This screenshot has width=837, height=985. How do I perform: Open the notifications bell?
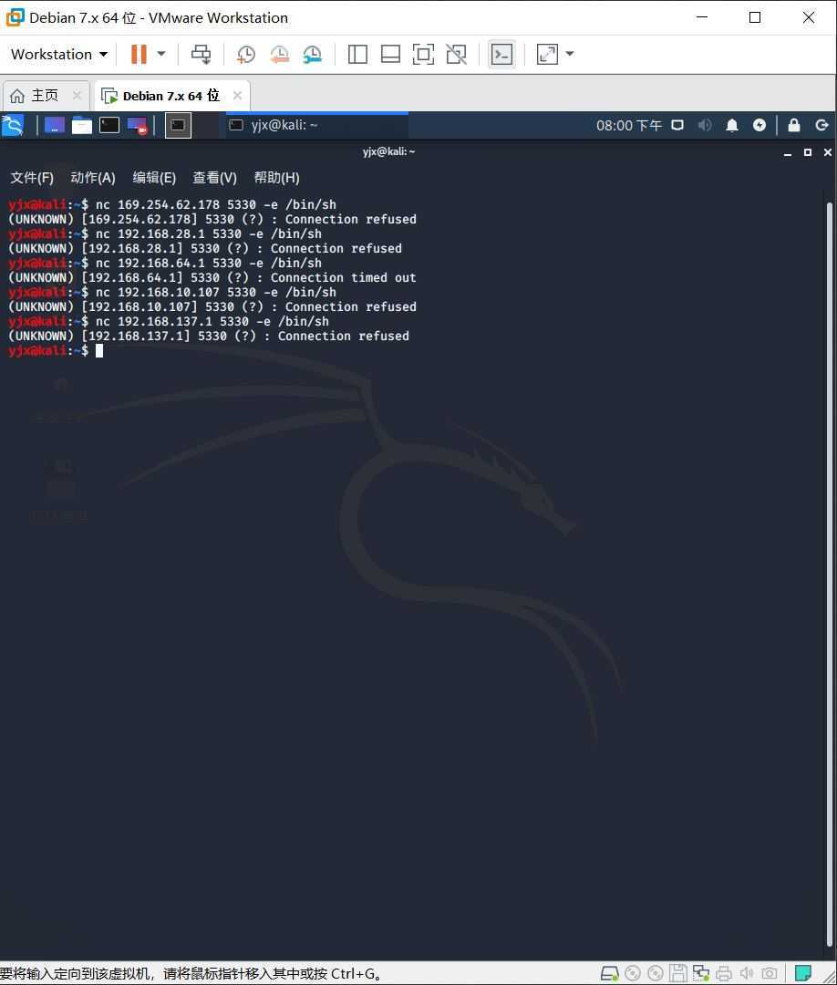731,125
